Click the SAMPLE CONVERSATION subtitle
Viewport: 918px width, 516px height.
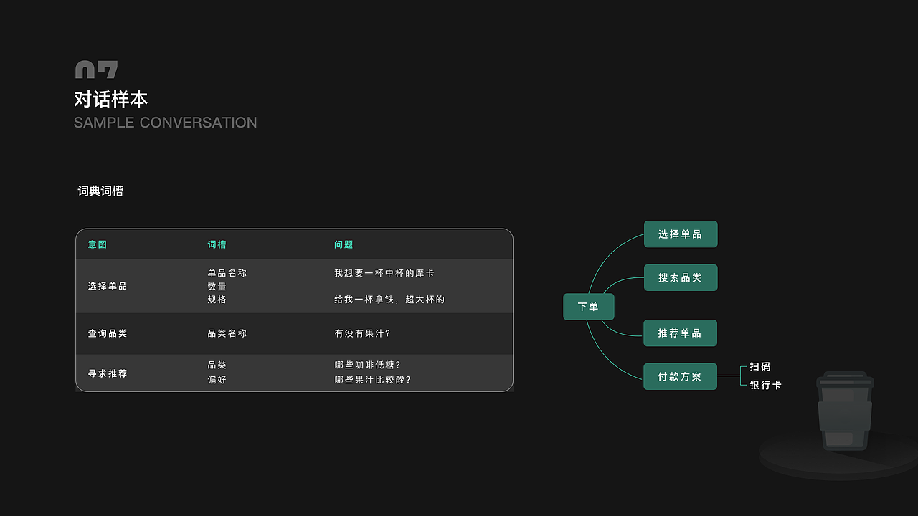click(x=165, y=123)
